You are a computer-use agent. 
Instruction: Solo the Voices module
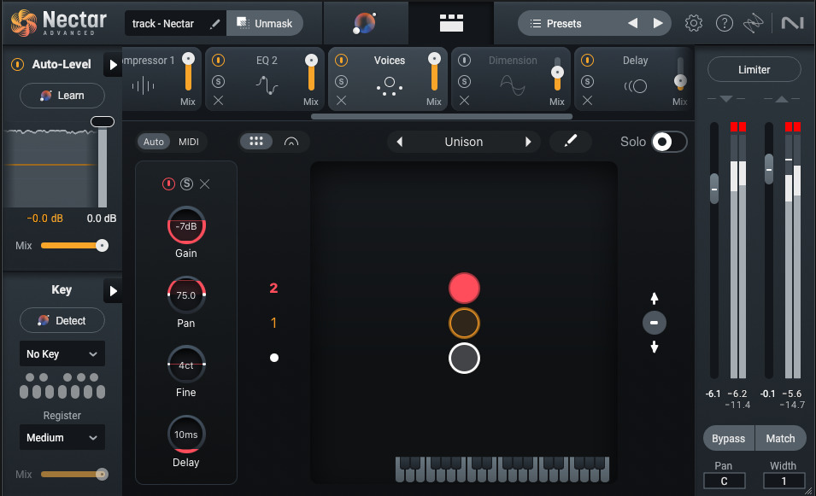click(x=342, y=82)
